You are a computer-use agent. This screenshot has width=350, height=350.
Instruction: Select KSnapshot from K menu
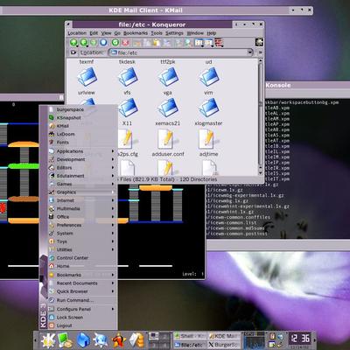point(81,117)
